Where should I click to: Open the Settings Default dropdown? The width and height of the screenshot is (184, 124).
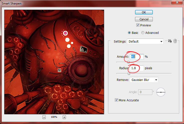pos(145,41)
